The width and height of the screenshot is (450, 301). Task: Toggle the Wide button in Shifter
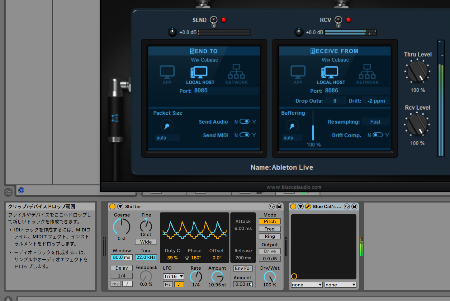146,242
